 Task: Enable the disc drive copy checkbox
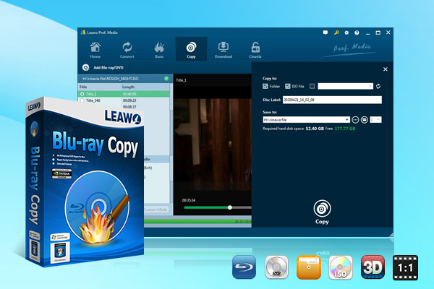pos(312,86)
